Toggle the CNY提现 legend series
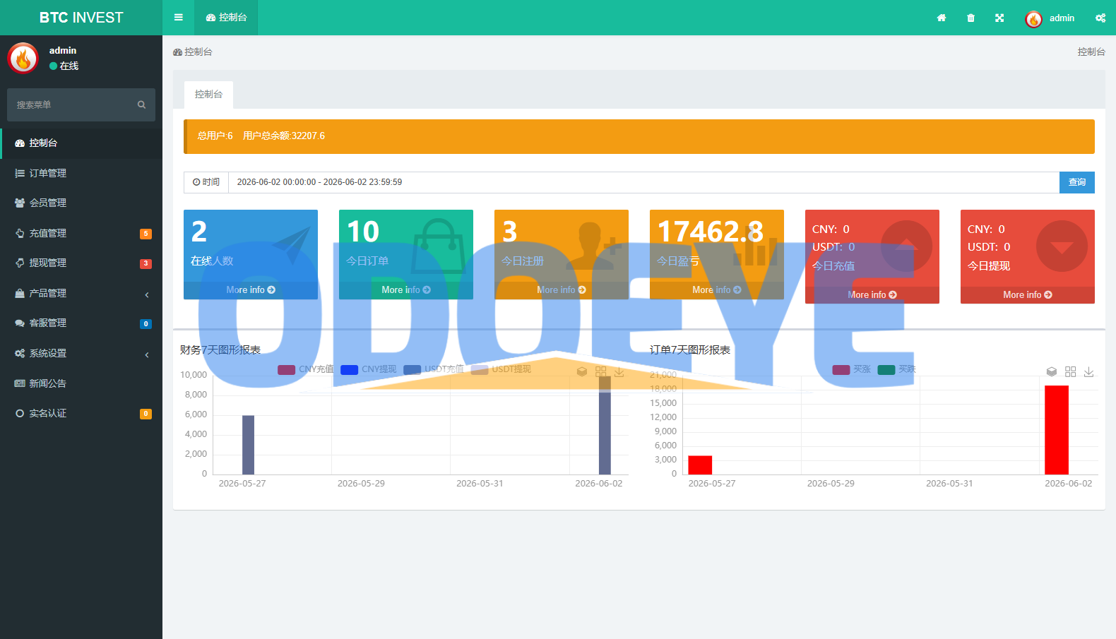The image size is (1116, 639). [x=368, y=369]
